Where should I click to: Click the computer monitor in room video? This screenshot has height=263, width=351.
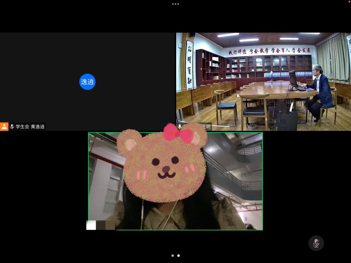(293, 78)
